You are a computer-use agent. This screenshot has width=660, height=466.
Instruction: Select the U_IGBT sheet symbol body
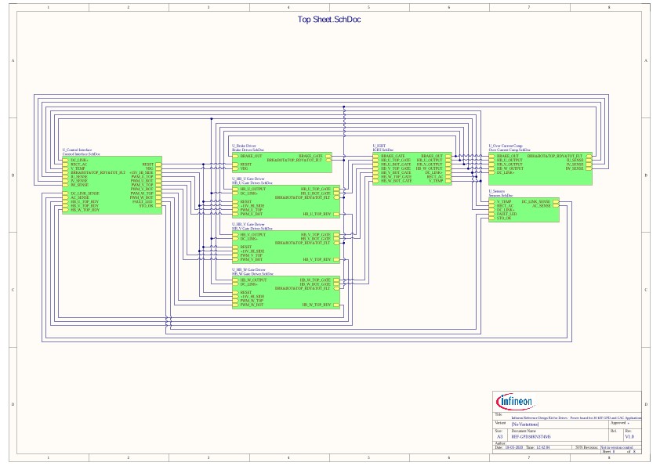412,168
